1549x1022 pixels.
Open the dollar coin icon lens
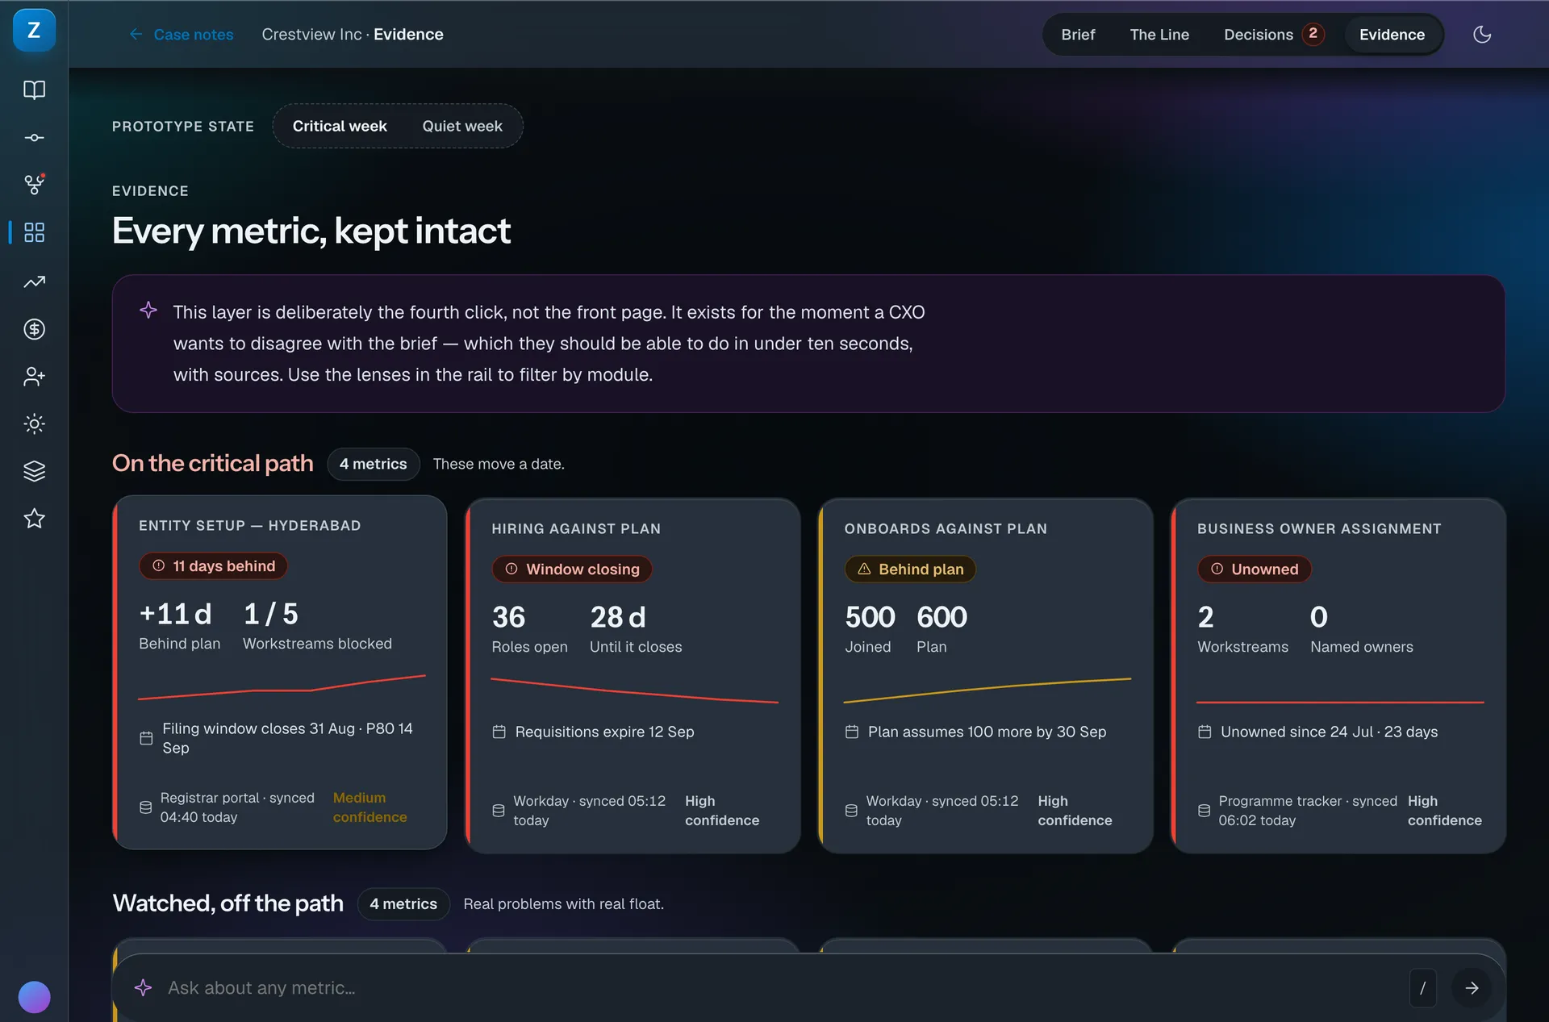pyautogui.click(x=34, y=329)
